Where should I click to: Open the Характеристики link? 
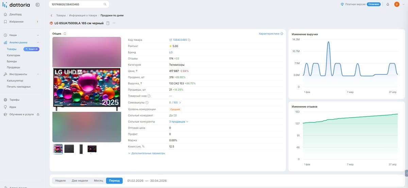click(269, 34)
